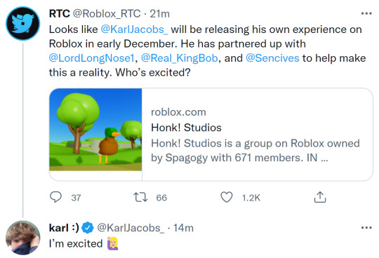Image resolution: width=379 pixels, height=258 pixels.
Task: Open the @Real_KingBob mention link
Action: coord(180,58)
